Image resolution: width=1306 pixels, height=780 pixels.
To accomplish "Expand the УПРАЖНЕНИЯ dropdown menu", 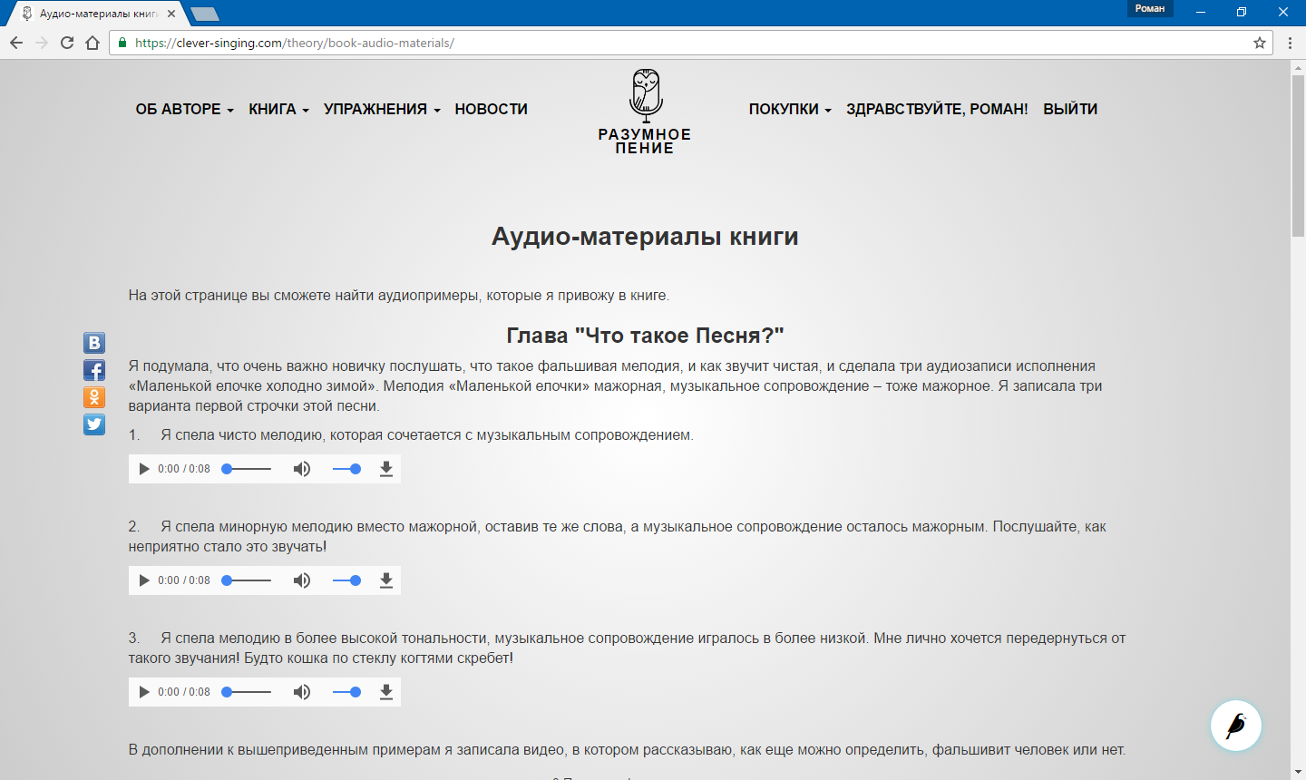I will pos(382,109).
